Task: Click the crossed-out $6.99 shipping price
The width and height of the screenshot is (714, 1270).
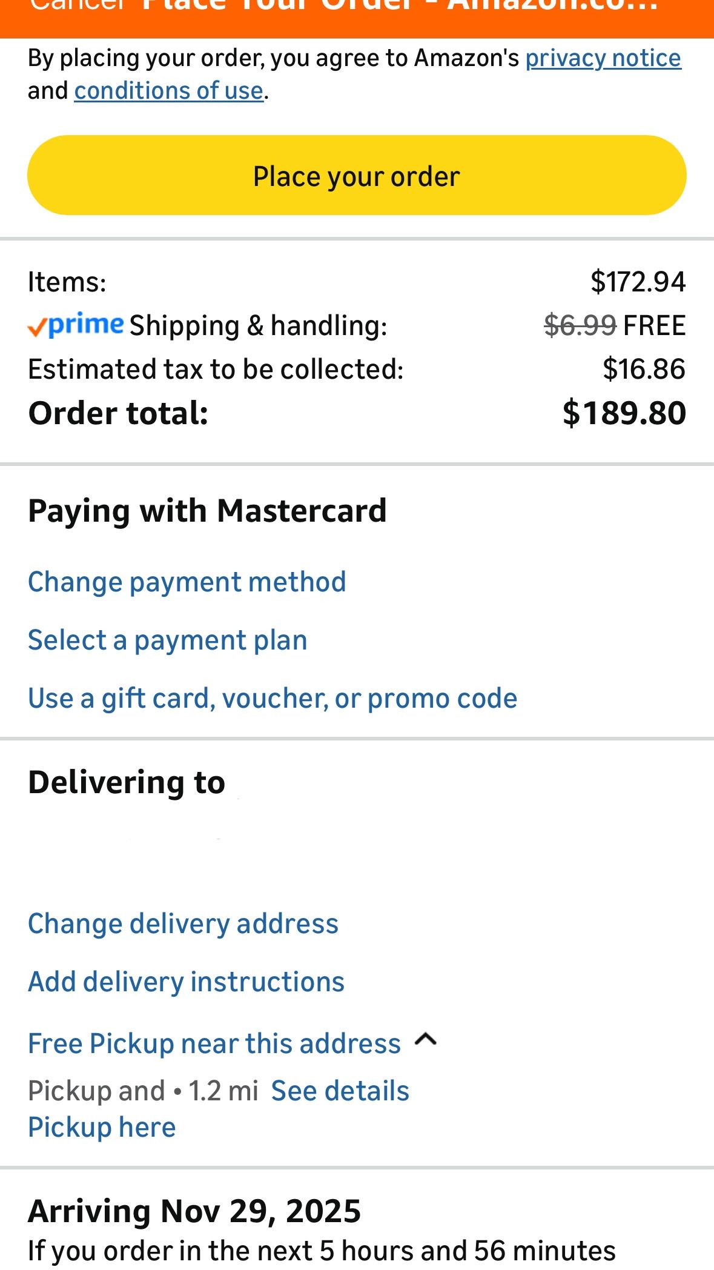Action: 580,324
